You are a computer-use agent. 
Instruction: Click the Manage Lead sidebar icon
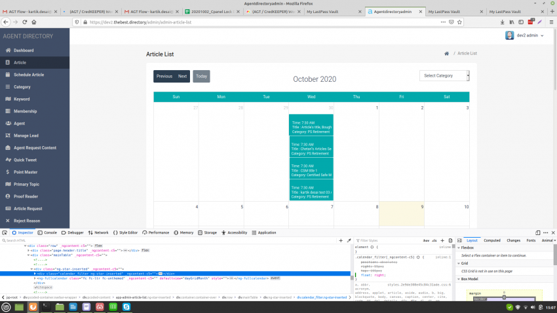(8, 136)
